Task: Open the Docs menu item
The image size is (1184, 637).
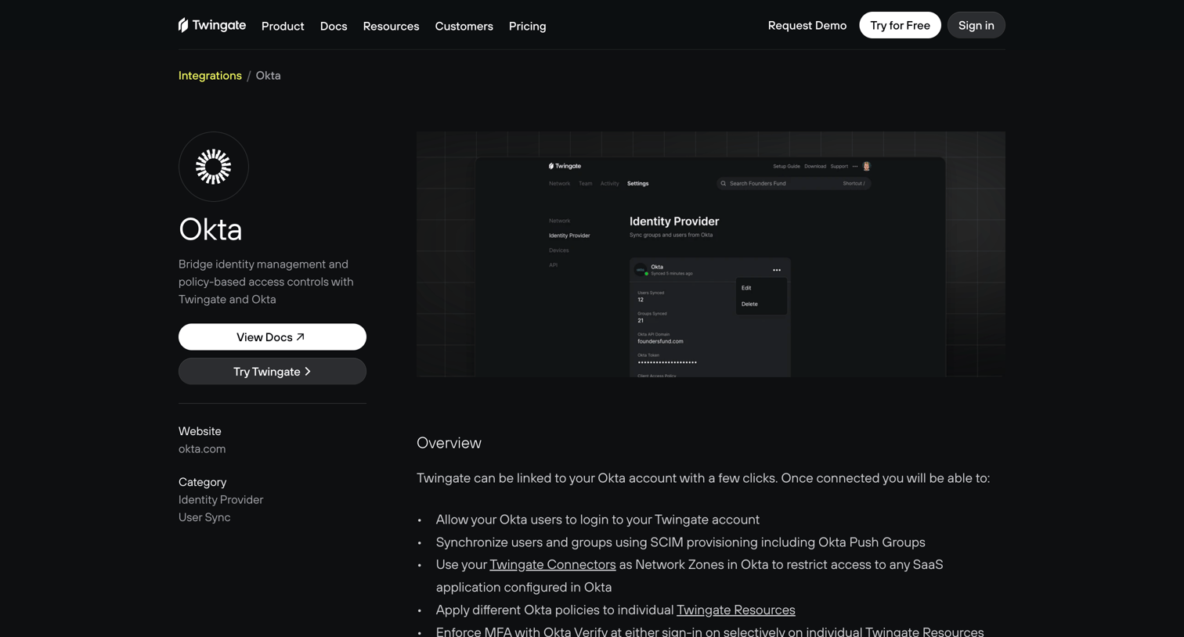Action: pos(334,26)
